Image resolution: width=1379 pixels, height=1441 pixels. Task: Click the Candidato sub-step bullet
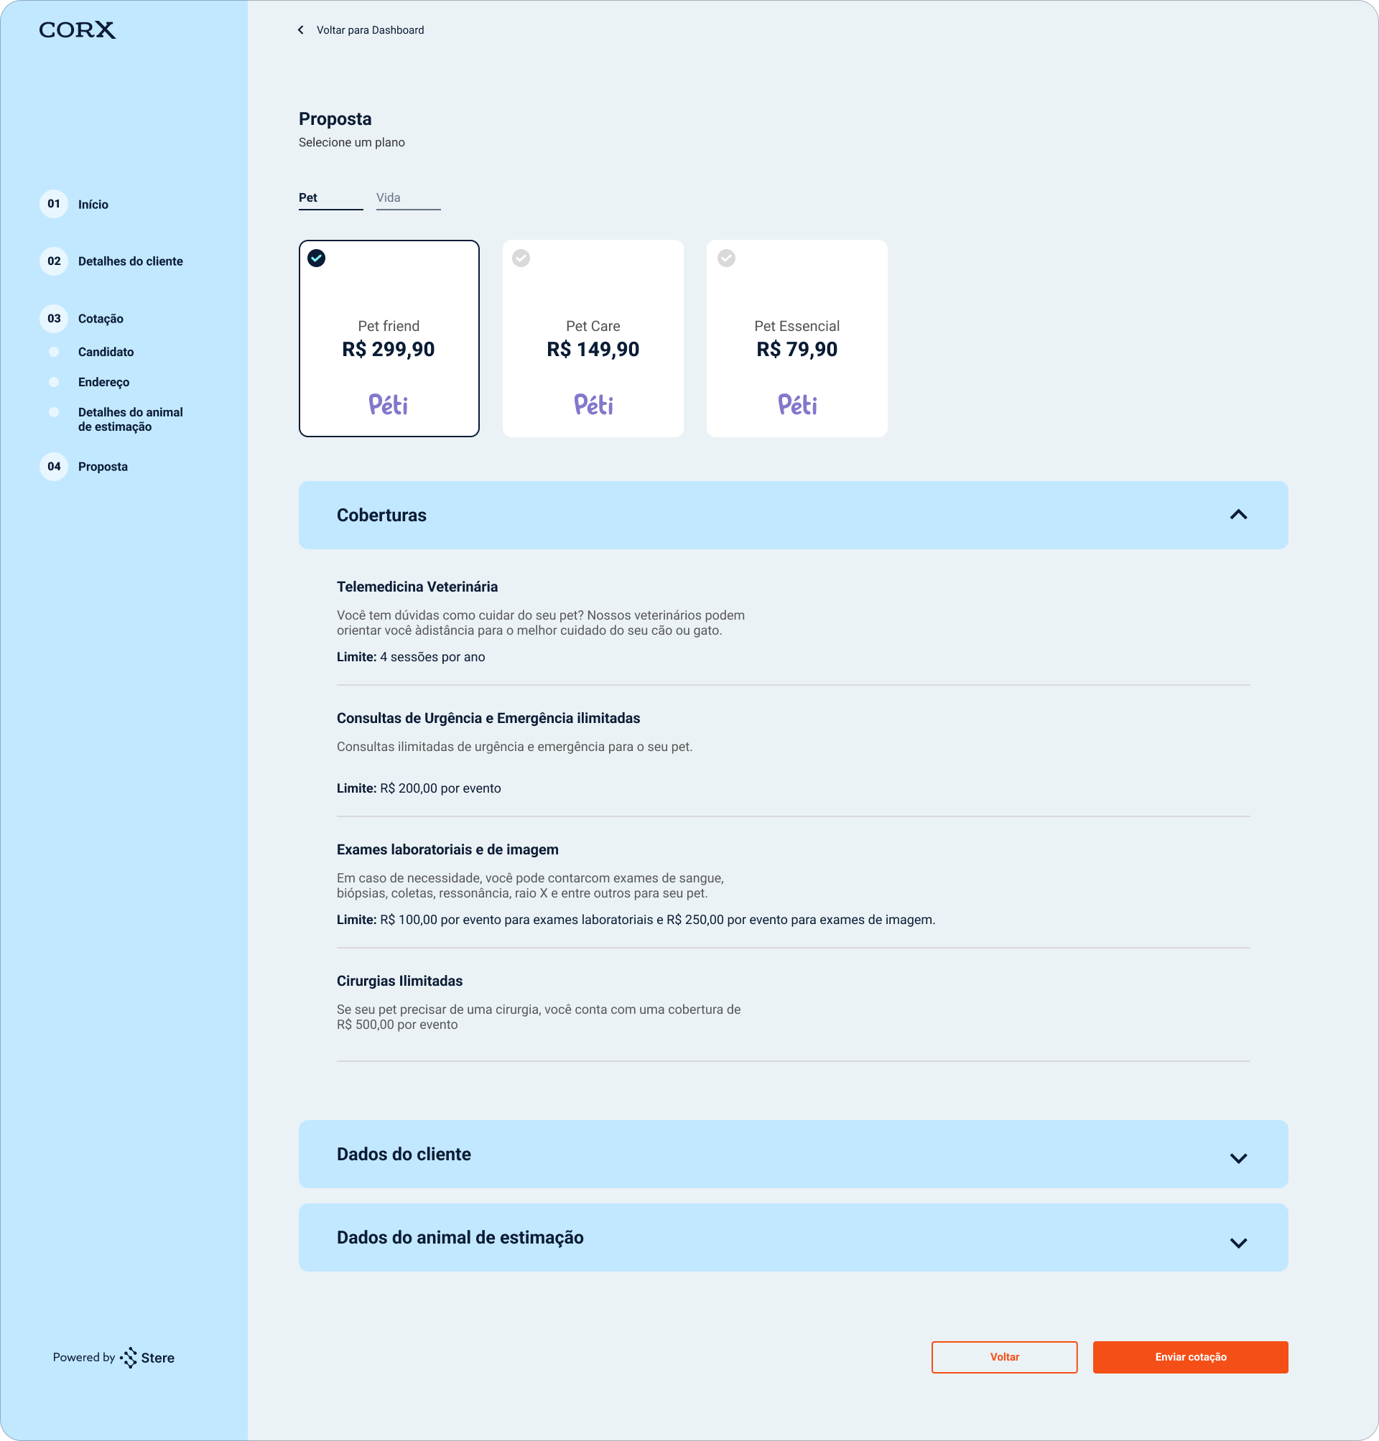[x=54, y=352]
